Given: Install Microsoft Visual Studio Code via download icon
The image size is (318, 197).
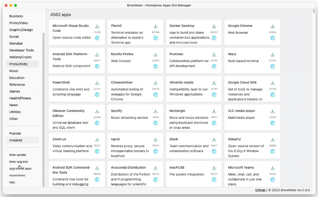Looking at the screenshot, I should [x=97, y=26].
